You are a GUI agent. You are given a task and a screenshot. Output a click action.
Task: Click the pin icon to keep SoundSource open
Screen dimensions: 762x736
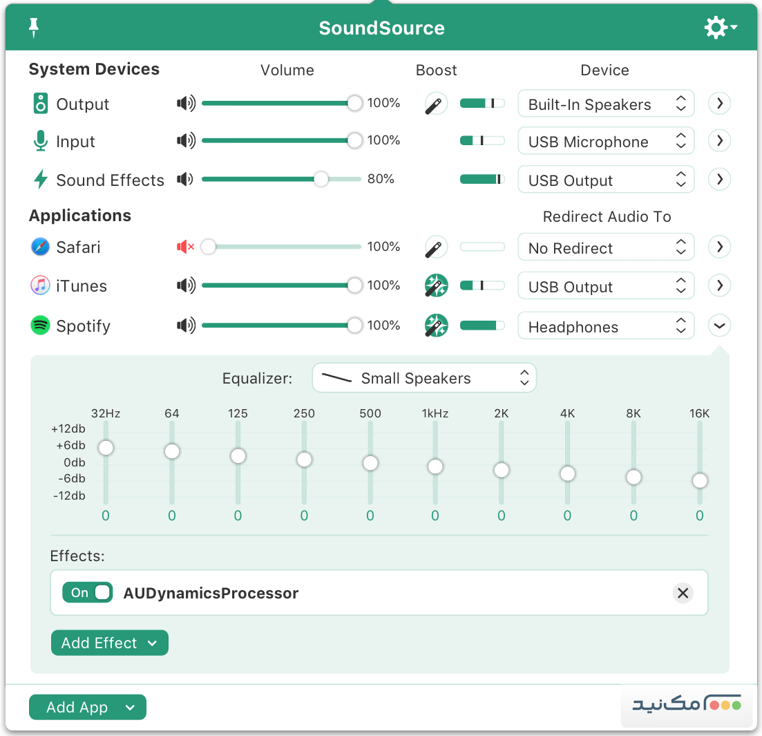pos(32,28)
